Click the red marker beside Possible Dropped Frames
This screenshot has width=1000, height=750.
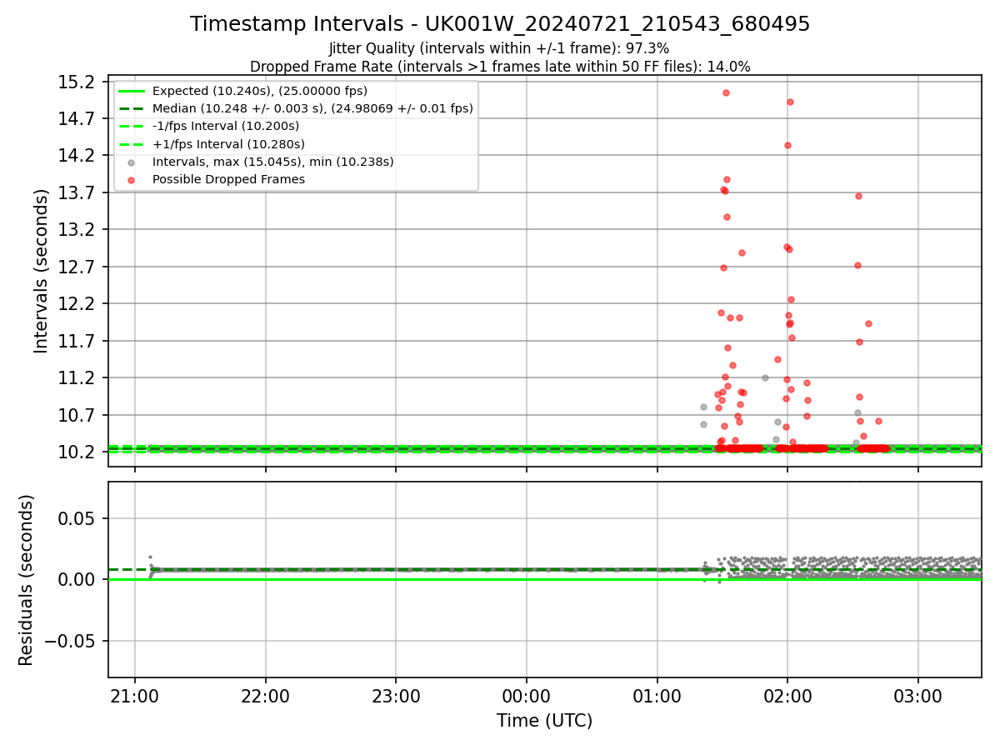point(131,180)
